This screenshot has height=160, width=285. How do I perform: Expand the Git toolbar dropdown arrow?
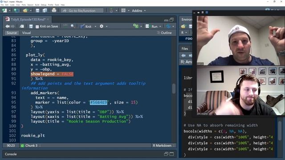117,11
